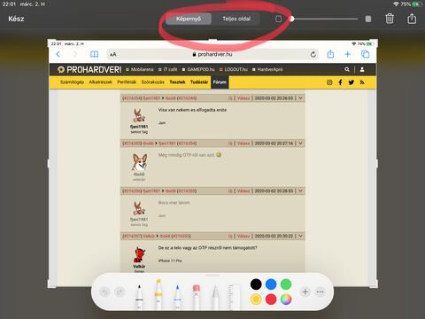Open the LOGOUT.hu site link
The height and width of the screenshot is (319, 425).
tap(234, 70)
